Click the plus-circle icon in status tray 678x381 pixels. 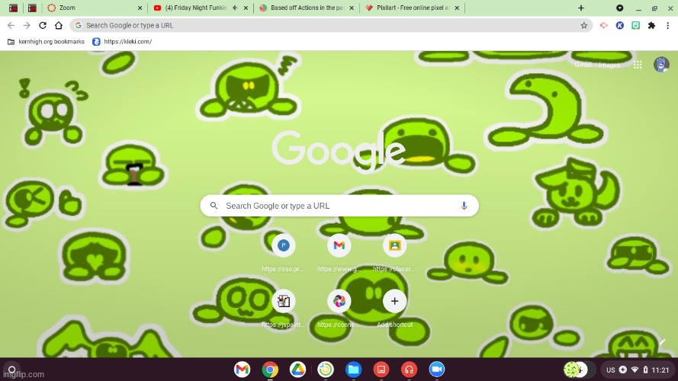point(622,370)
